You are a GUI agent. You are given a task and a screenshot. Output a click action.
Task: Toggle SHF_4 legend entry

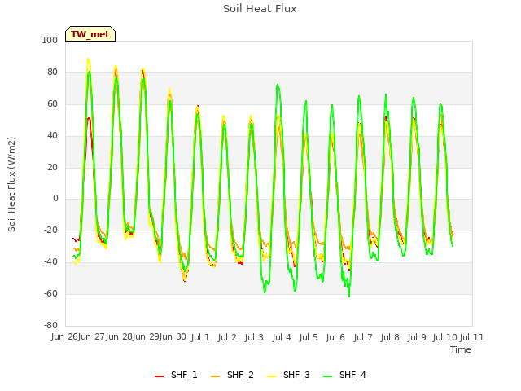(x=344, y=375)
